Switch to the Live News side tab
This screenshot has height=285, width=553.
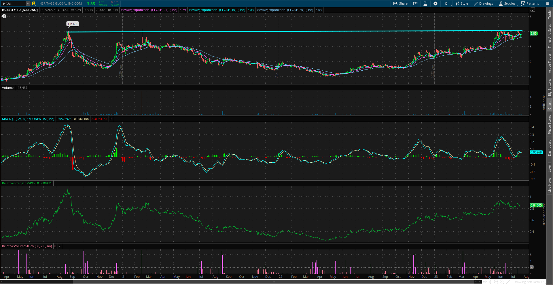click(x=550, y=185)
